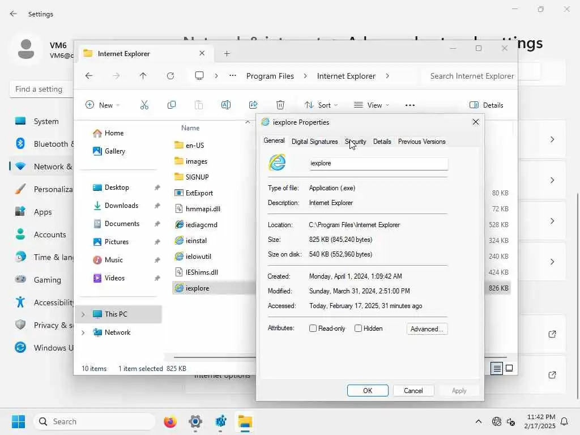
Task: Select hmmapi.dll in the file list
Action: click(x=203, y=208)
